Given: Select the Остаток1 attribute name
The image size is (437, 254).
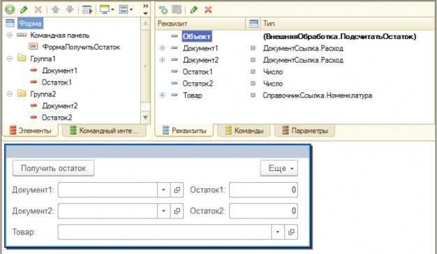Looking at the screenshot, I should 198,72.
